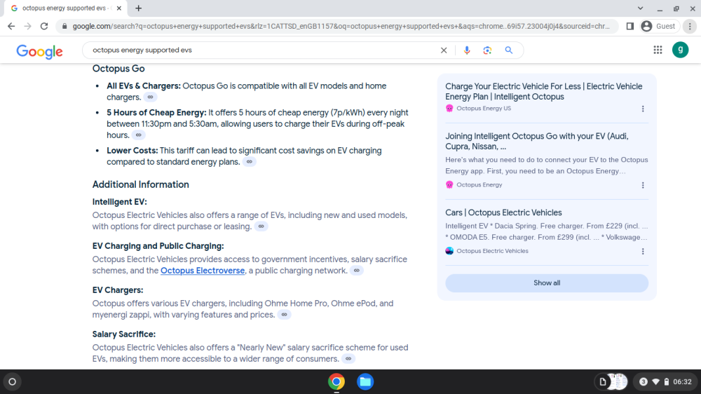Open the tab search dropdown arrow
This screenshot has width=701, height=394.
coord(640,8)
